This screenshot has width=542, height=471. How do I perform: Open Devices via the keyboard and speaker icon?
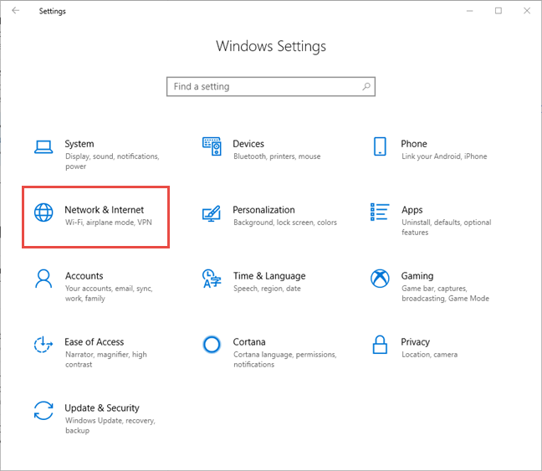tap(212, 147)
